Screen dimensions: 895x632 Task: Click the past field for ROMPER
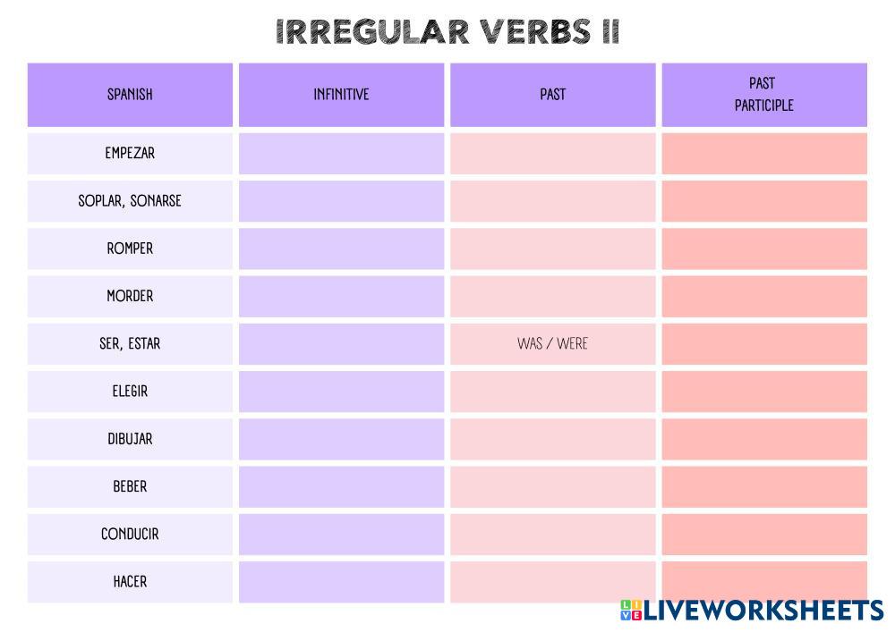click(x=552, y=249)
